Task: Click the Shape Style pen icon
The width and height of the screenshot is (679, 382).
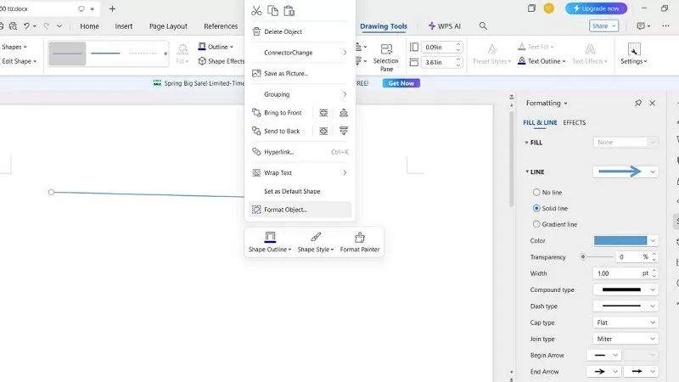Action: click(316, 238)
